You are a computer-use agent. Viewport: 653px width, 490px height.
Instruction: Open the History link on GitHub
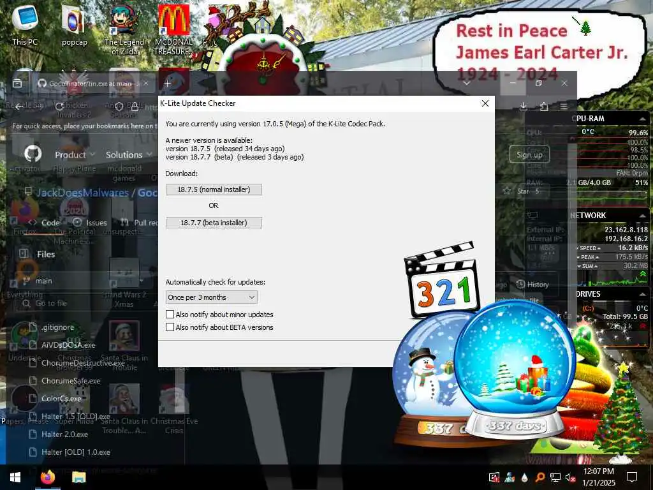click(532, 285)
